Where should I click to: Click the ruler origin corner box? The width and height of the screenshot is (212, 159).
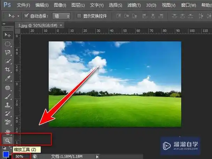[17, 31]
